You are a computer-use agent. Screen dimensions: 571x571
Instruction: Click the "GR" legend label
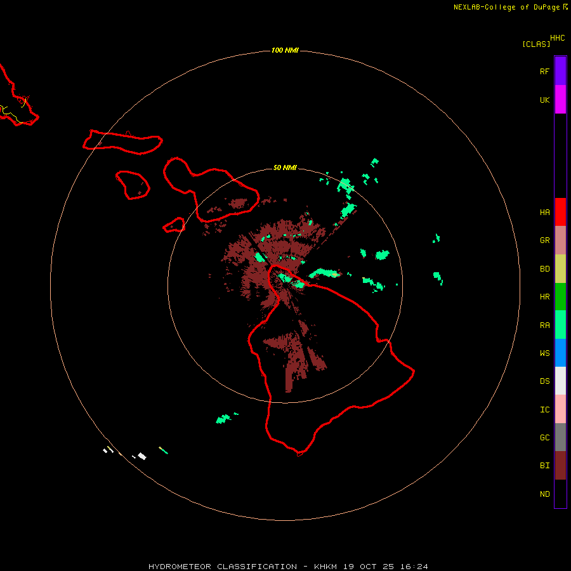pyautogui.click(x=544, y=240)
